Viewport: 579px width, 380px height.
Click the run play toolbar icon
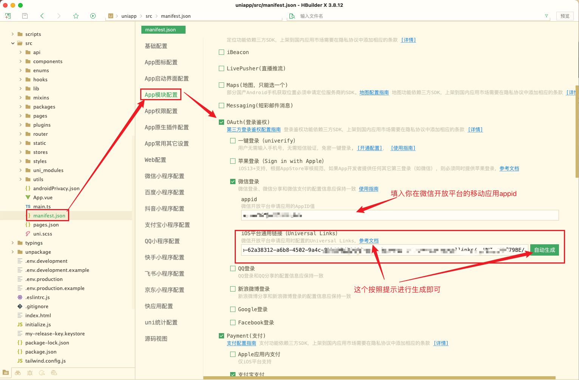tap(93, 16)
